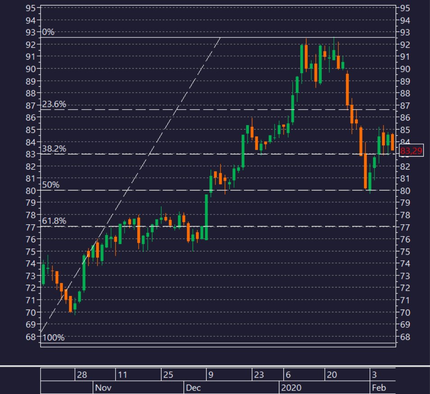The width and height of the screenshot is (430, 394).
Task: Click the Feb month label on time axis
Action: (x=379, y=388)
